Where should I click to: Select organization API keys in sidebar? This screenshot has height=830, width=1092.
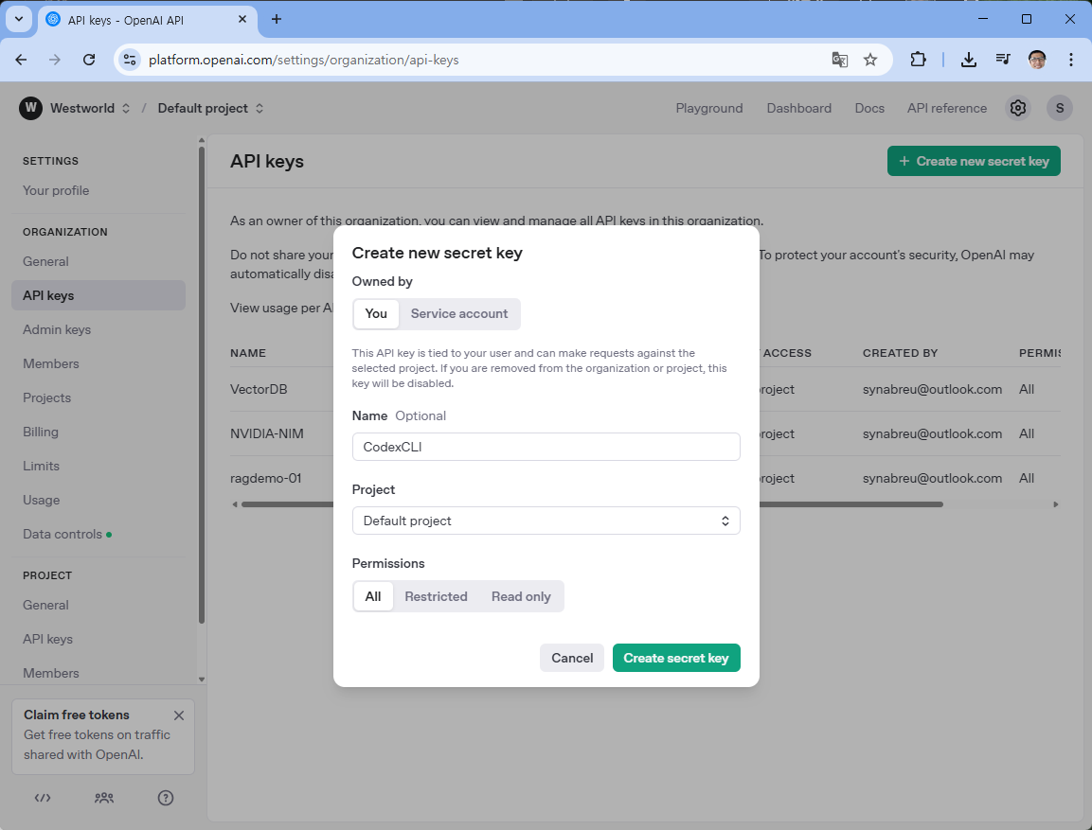98,295
